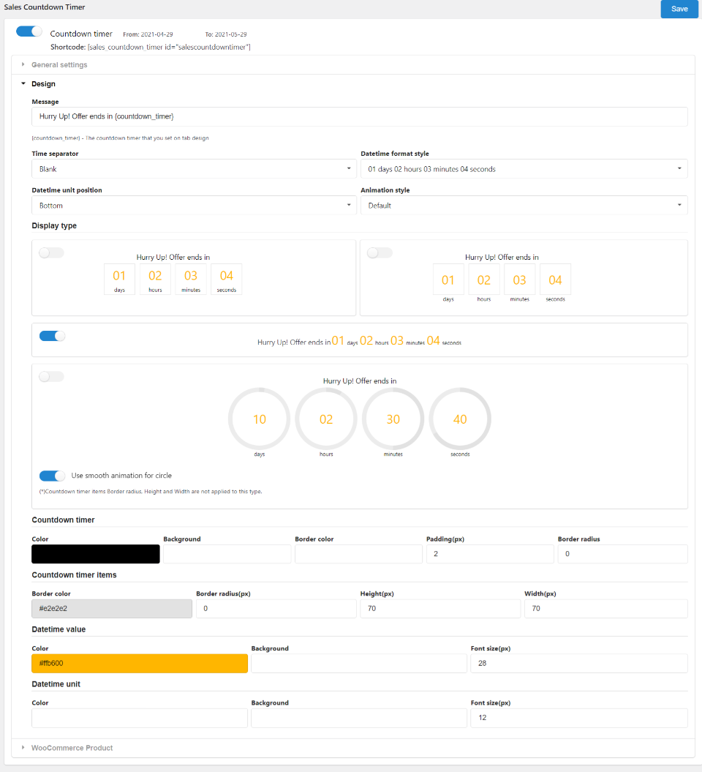Click the Datetime unit Font size field
Image resolution: width=702 pixels, height=772 pixels.
pos(578,719)
